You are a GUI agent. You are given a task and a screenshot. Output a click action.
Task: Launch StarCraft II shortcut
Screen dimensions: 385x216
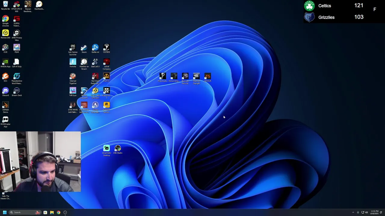point(95,63)
